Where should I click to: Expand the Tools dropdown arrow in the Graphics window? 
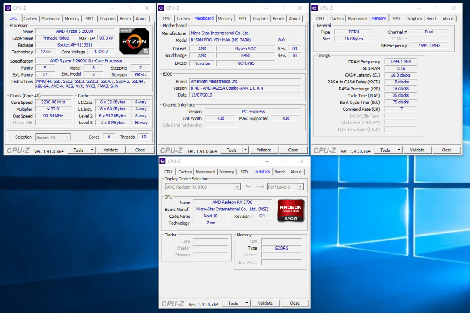point(247,303)
